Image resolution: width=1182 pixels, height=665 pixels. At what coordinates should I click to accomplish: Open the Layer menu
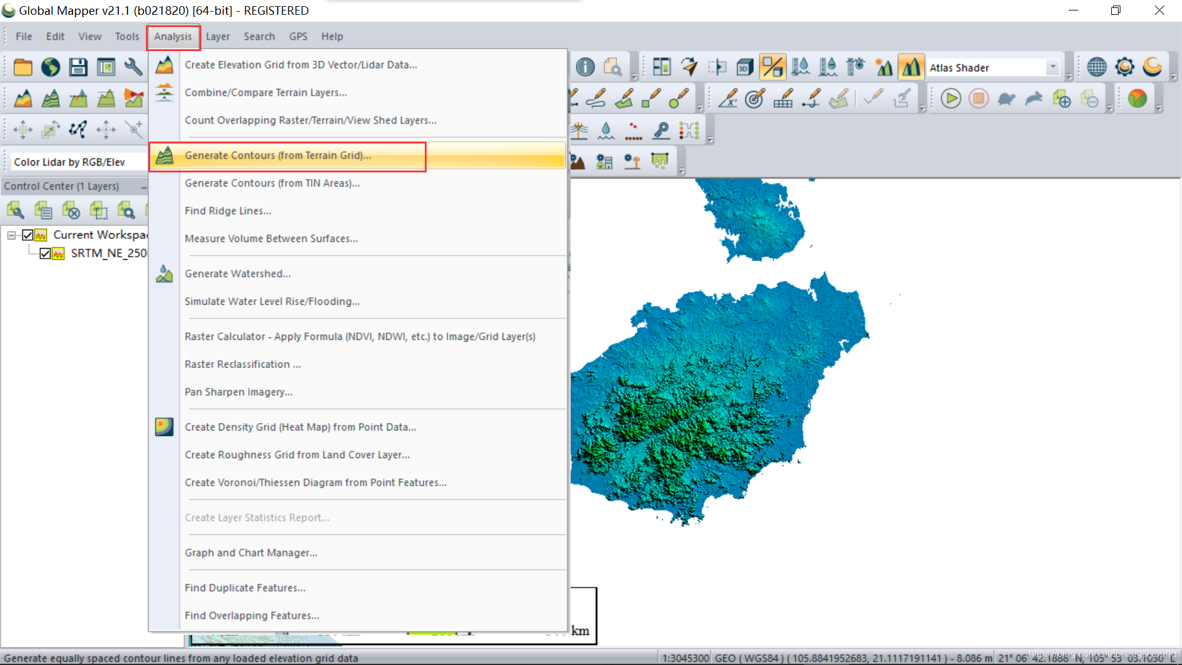217,36
